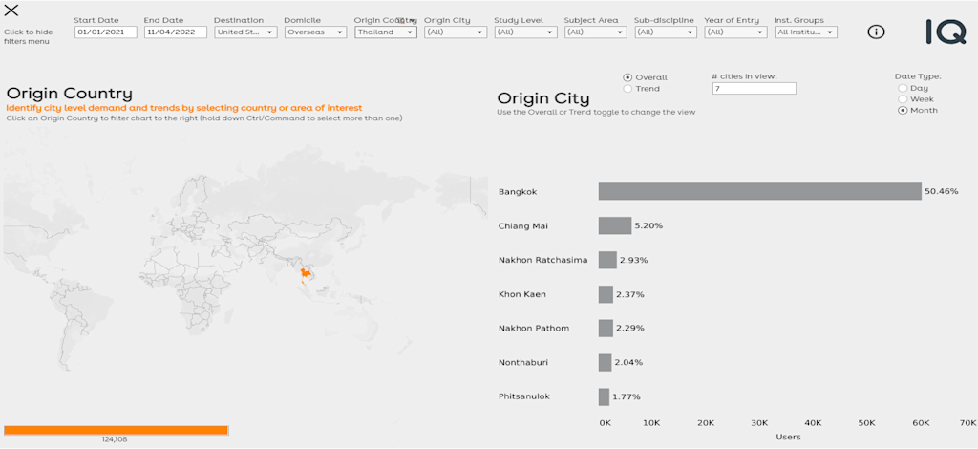Image resolution: width=978 pixels, height=449 pixels.
Task: Choose the Day date type
Action: 902,88
